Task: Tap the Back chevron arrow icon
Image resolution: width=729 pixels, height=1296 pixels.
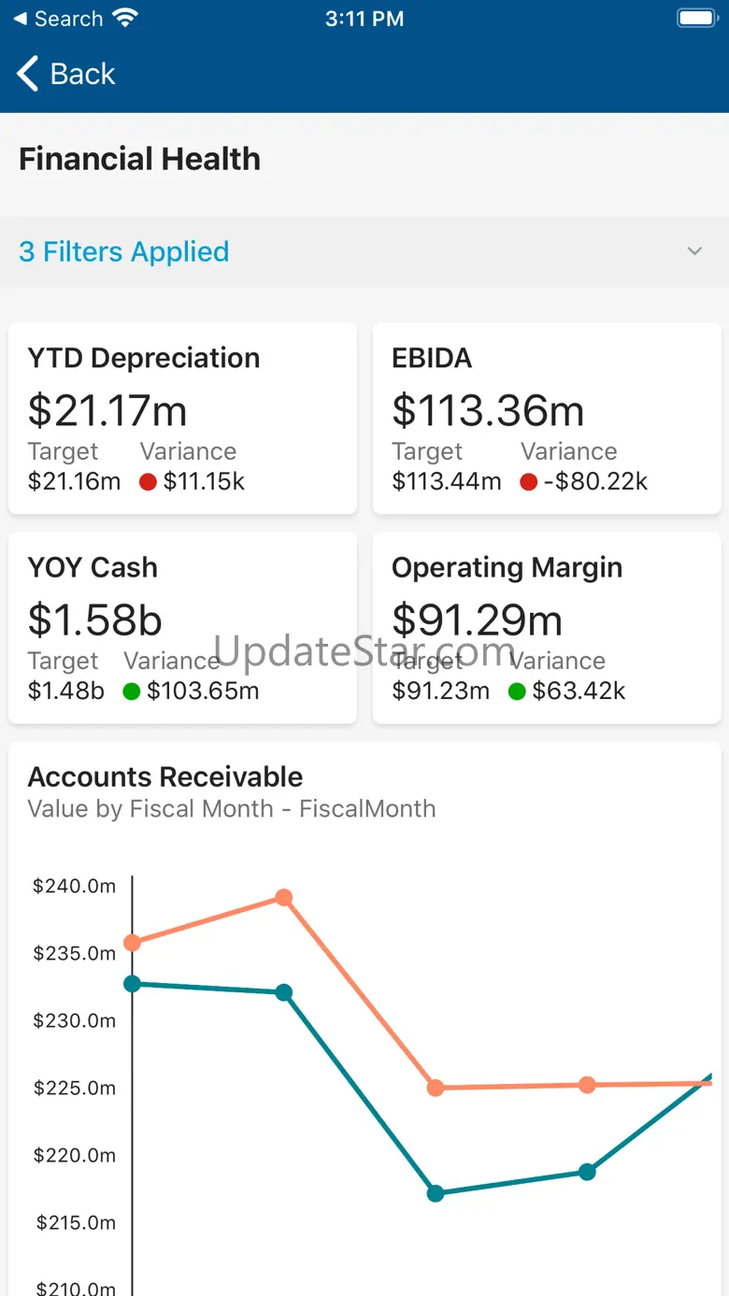Action: coord(28,74)
